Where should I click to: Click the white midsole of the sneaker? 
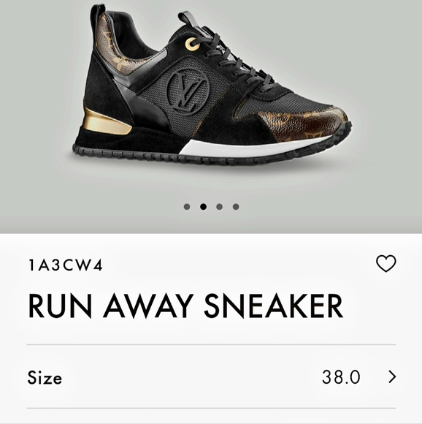(x=251, y=148)
